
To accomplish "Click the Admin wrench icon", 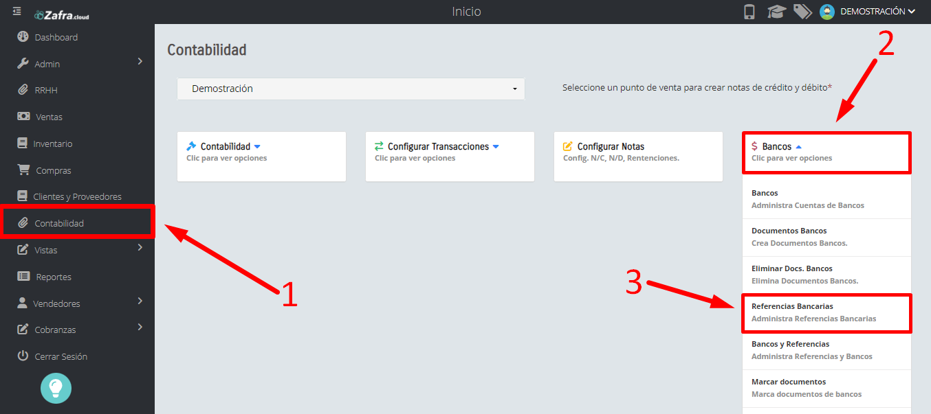I will [23, 64].
